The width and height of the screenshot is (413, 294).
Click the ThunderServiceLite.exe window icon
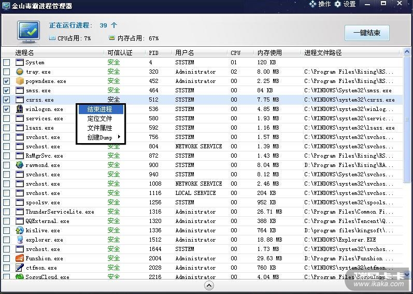pos(20,212)
